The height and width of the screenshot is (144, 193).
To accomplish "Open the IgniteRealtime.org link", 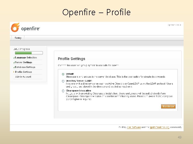I will click(159, 127).
